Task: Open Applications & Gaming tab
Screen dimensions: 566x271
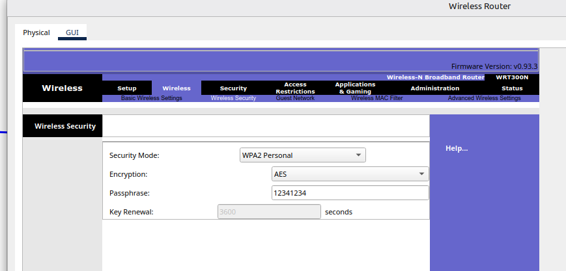Action: tap(355, 88)
